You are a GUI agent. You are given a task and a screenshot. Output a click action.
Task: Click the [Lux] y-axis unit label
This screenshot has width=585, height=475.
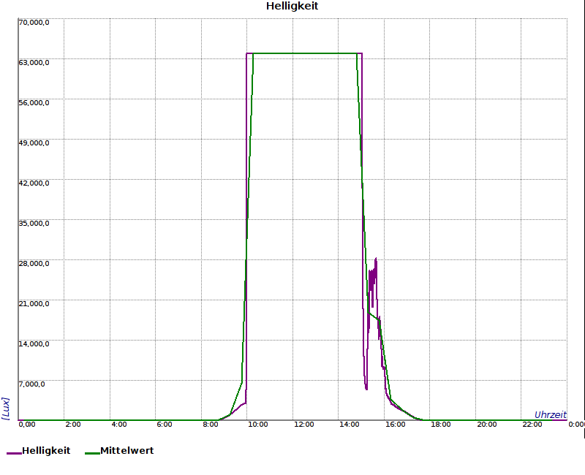click(6, 408)
